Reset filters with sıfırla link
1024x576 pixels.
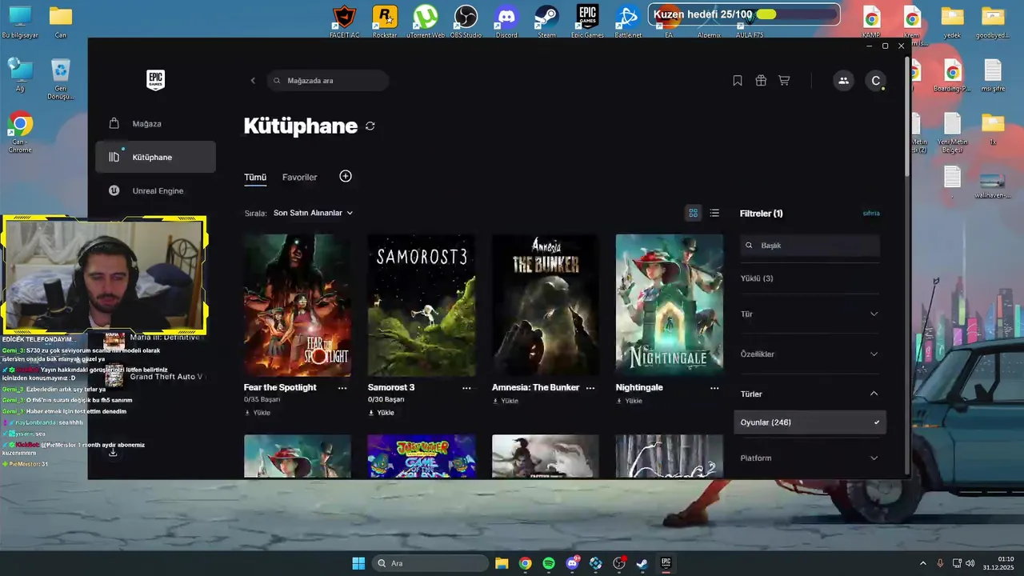871,214
